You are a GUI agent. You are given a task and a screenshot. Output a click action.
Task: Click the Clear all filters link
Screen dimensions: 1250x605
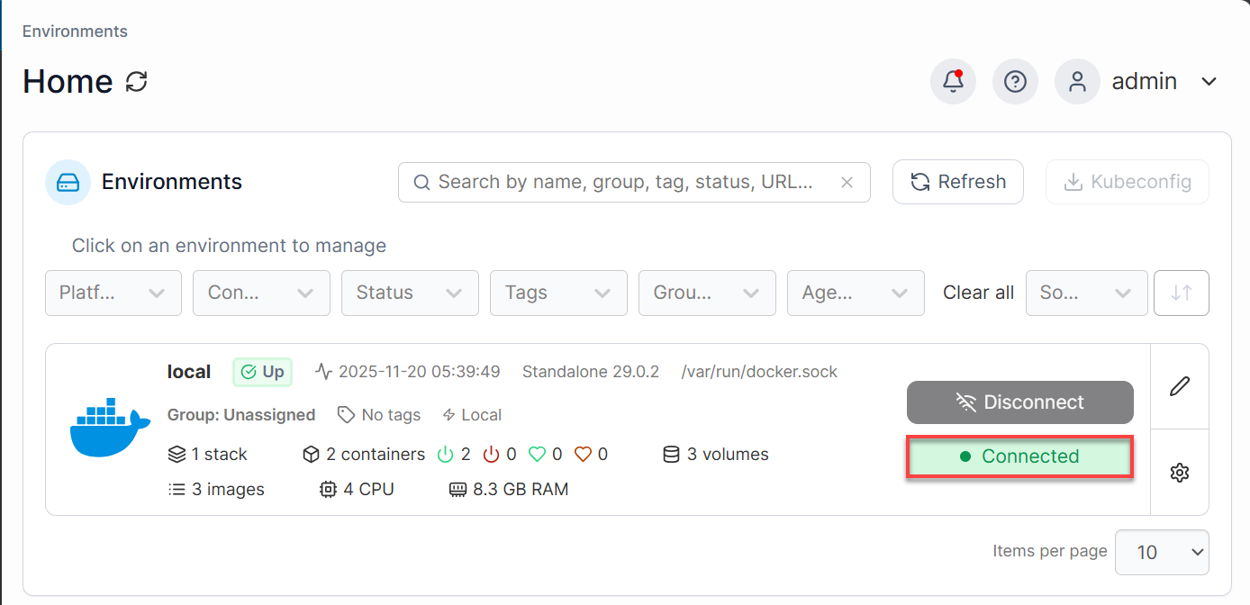pyautogui.click(x=978, y=293)
